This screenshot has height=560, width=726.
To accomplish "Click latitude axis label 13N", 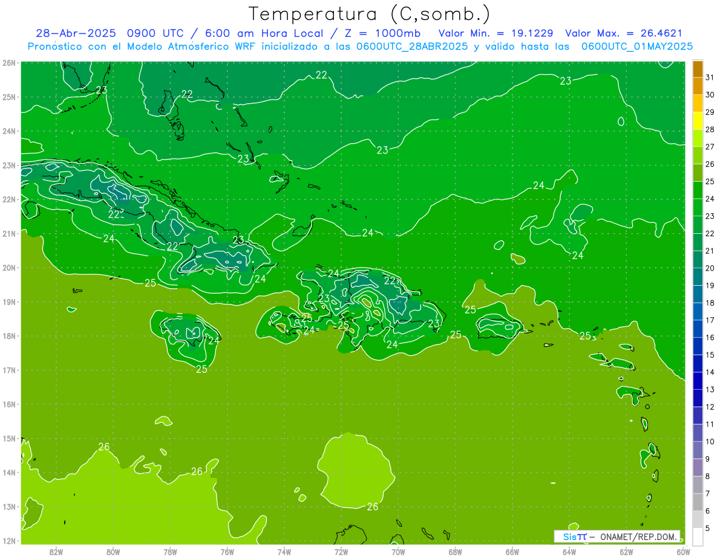I will (x=9, y=506).
